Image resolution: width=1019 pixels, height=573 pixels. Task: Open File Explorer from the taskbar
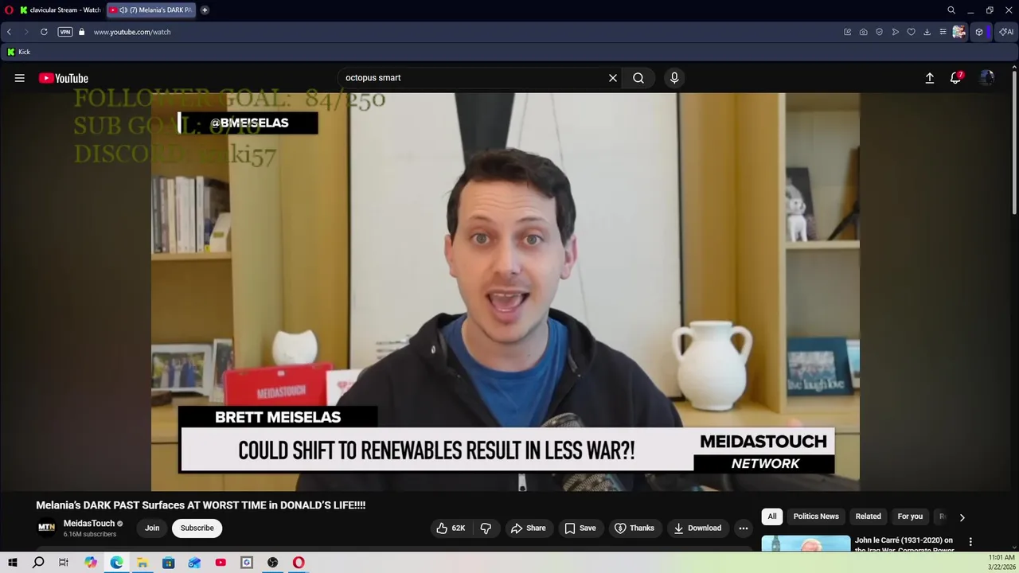[143, 563]
